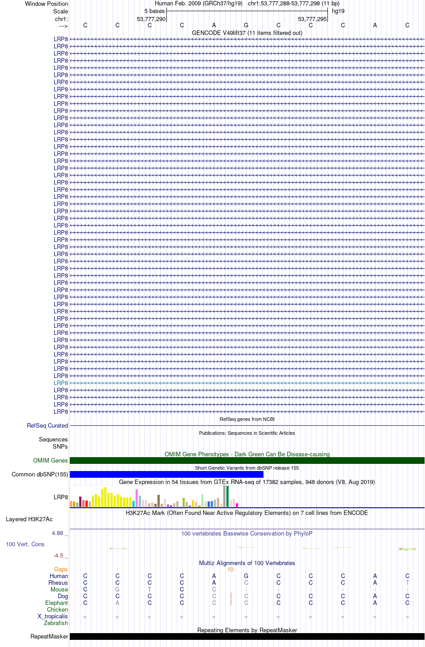Click the RepeatMasker track label
The height and width of the screenshot is (647, 425).
pos(49,636)
